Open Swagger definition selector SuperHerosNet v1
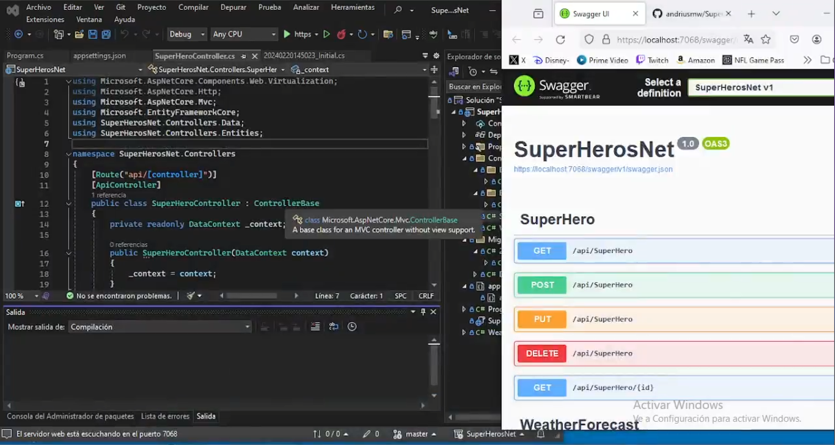The width and height of the screenshot is (836, 445). coord(761,87)
